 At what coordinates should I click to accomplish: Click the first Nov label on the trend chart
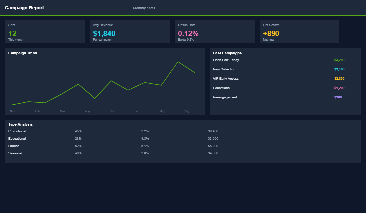point(12,111)
